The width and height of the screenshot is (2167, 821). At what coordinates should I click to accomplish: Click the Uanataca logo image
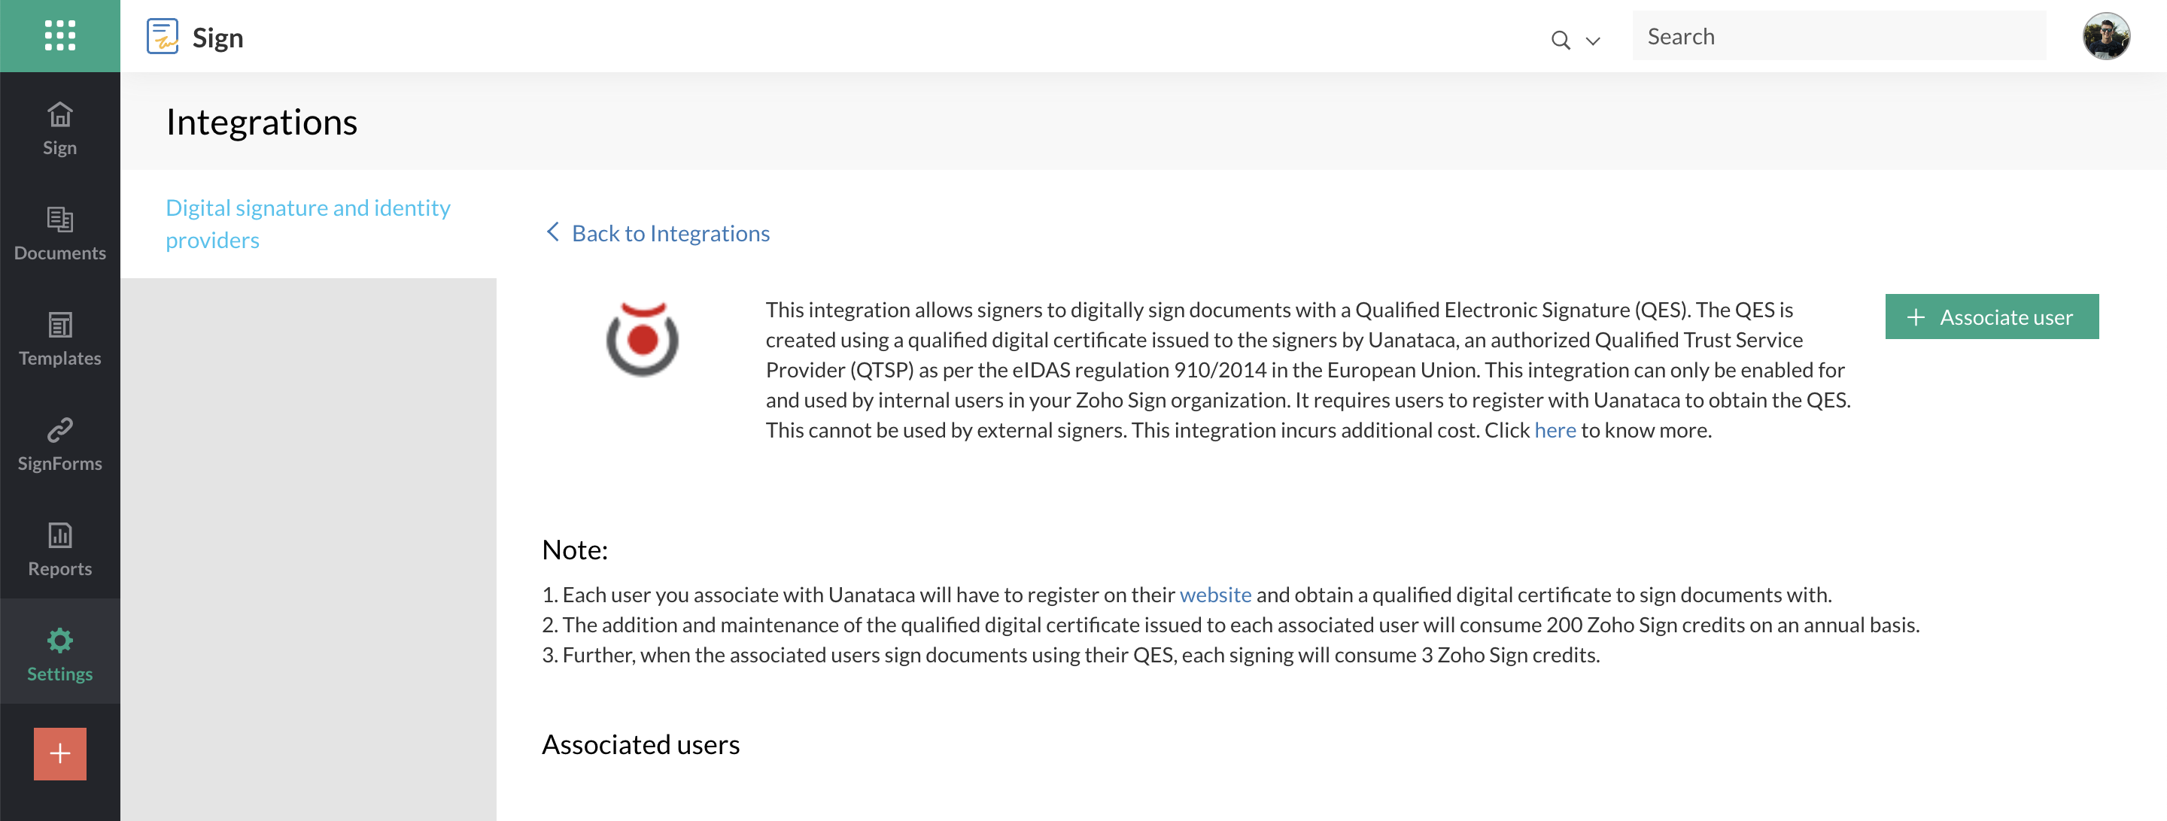coord(642,338)
